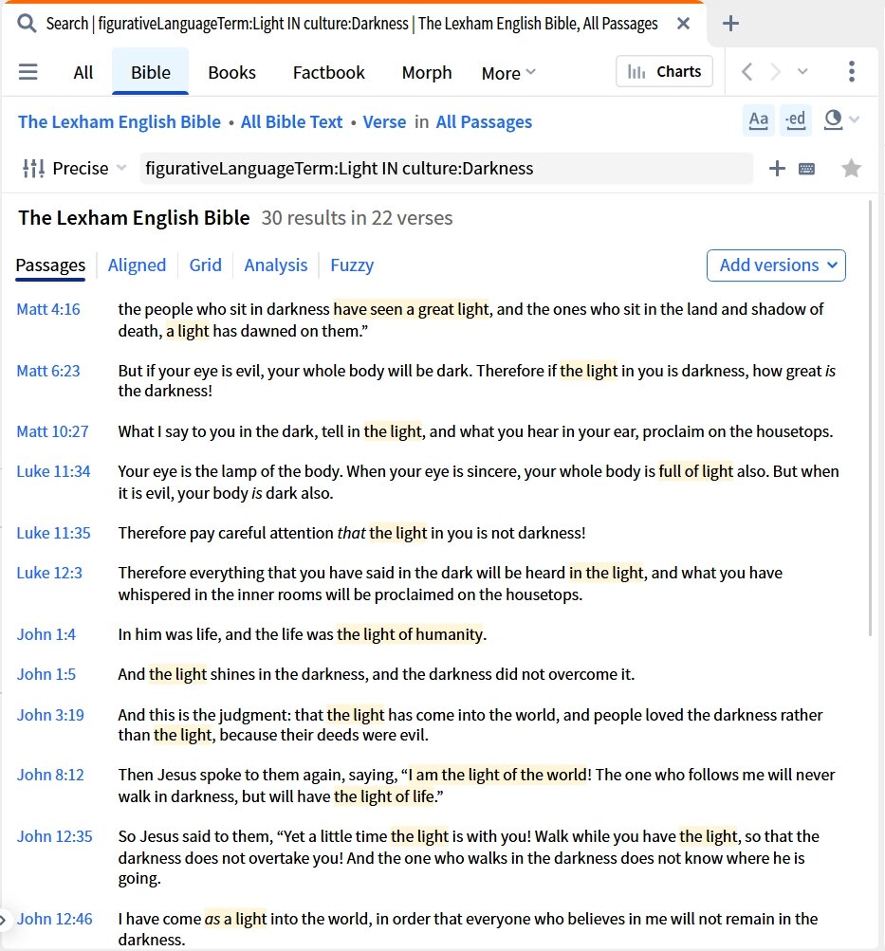This screenshot has width=885, height=951.
Task: Open the on-screen keyboard icon
Action: pos(807,169)
